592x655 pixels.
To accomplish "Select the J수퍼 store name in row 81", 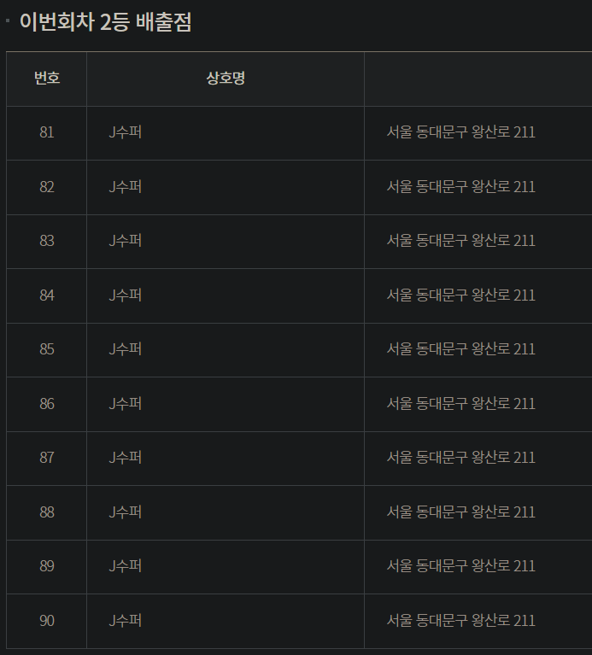I will click(126, 132).
